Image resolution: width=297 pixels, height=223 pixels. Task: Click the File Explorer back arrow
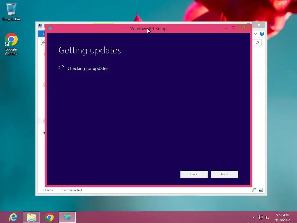(43, 43)
